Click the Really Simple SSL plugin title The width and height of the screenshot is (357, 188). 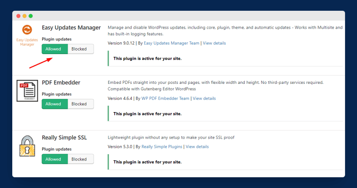64,138
